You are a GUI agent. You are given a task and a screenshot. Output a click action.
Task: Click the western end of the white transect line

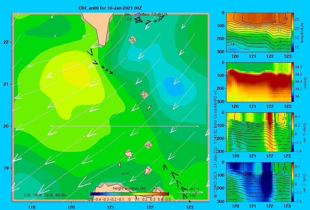coord(51,126)
